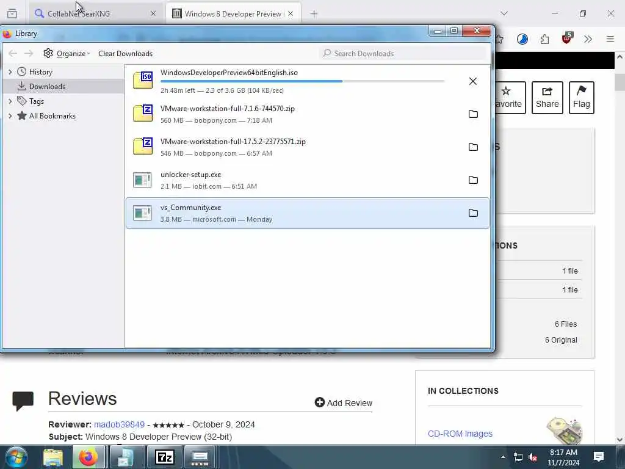Expand the History tree node
Image resolution: width=625 pixels, height=469 pixels.
[10, 72]
